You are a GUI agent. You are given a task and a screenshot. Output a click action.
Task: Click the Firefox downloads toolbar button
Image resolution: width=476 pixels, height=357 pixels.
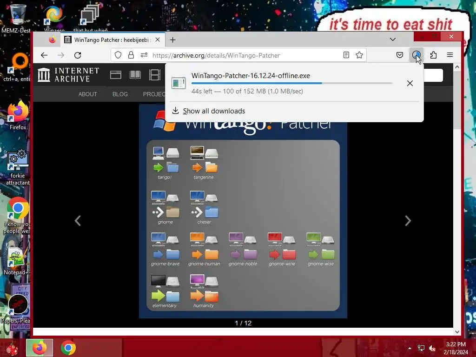(x=416, y=55)
